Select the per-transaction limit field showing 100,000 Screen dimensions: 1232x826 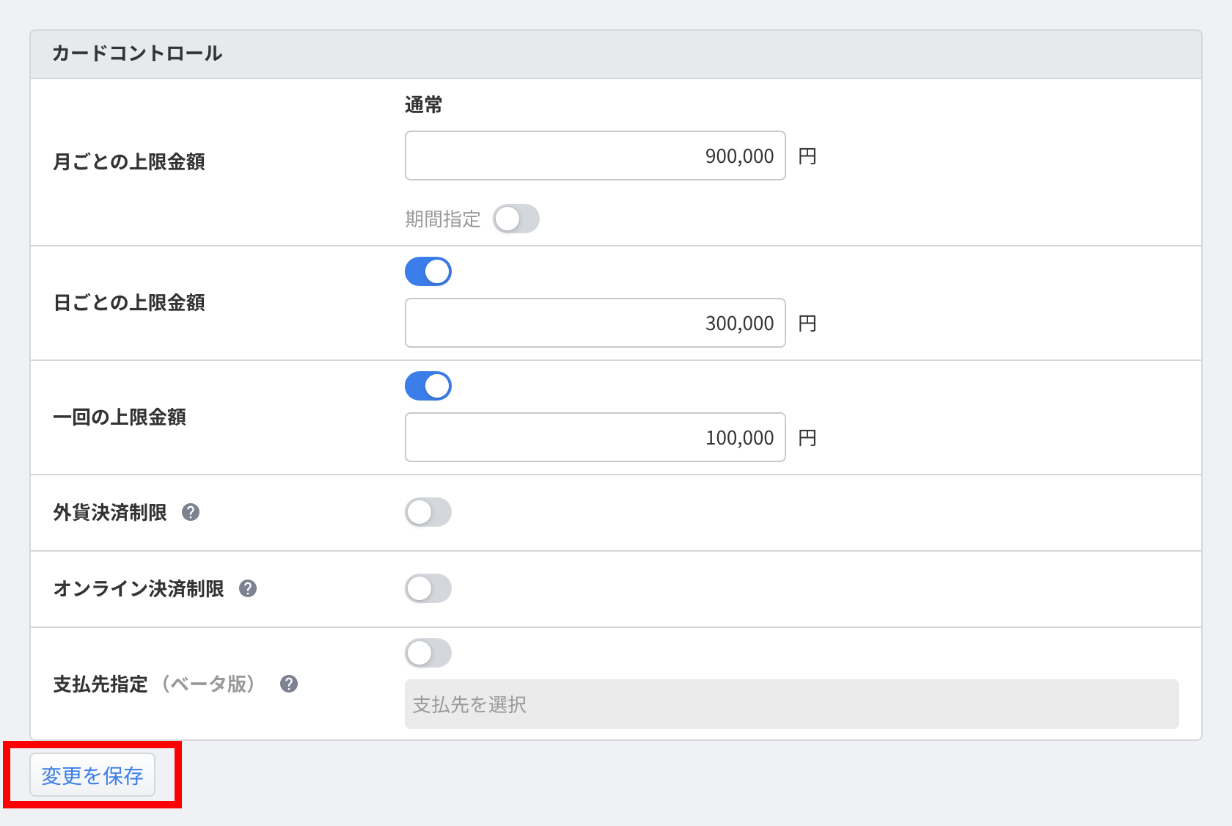pyautogui.click(x=595, y=437)
